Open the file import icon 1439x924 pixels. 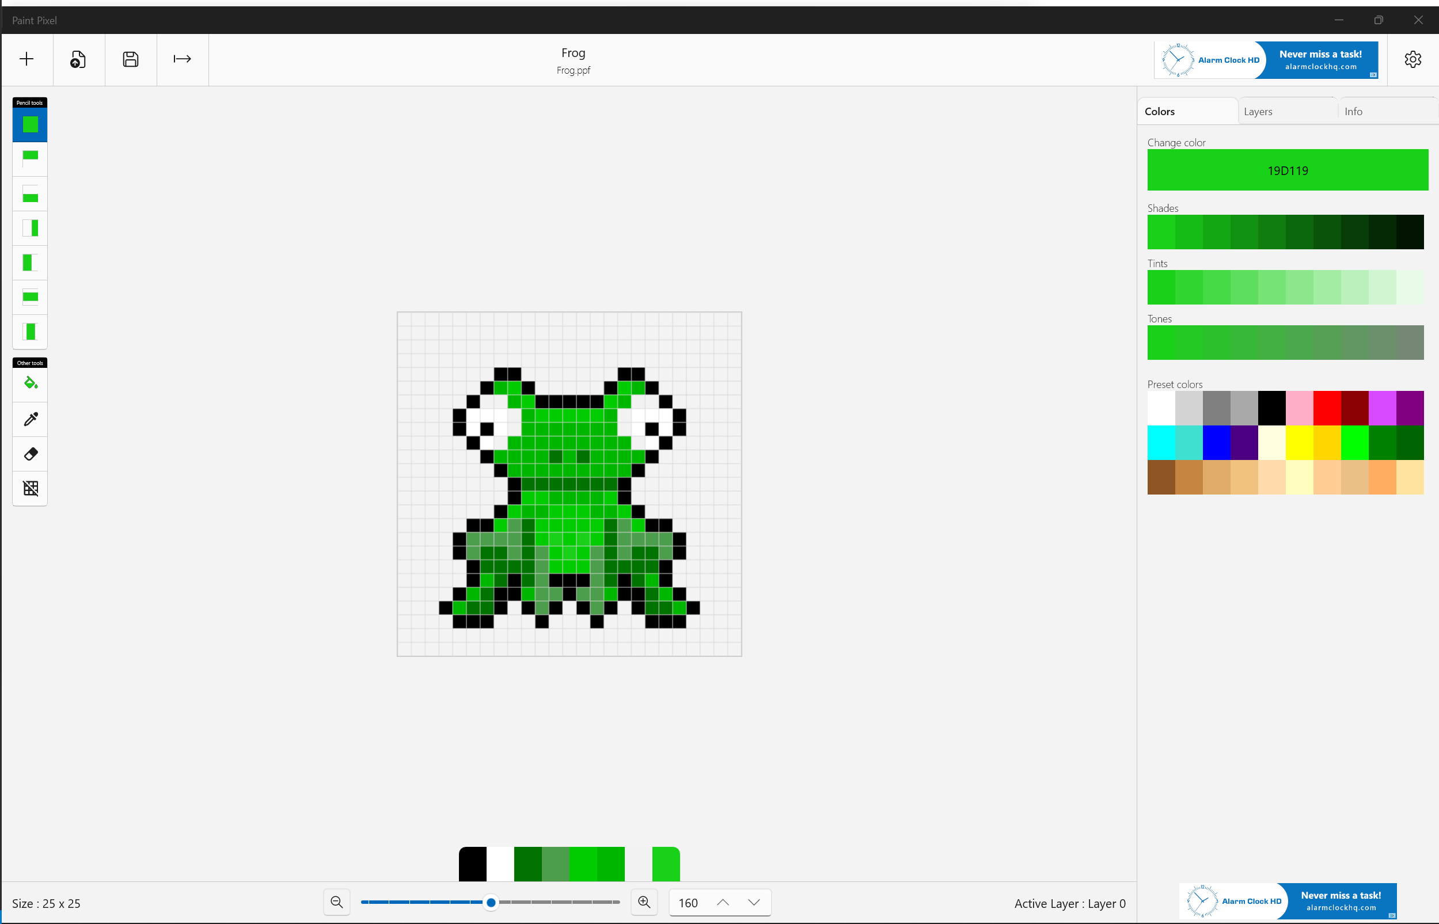coord(78,59)
